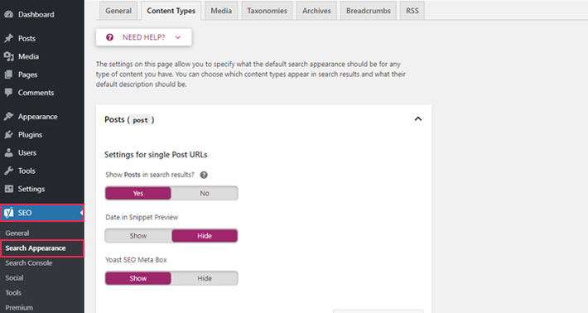This screenshot has width=588, height=313.
Task: Set Show Posts in search results to Yes
Action: (x=138, y=194)
